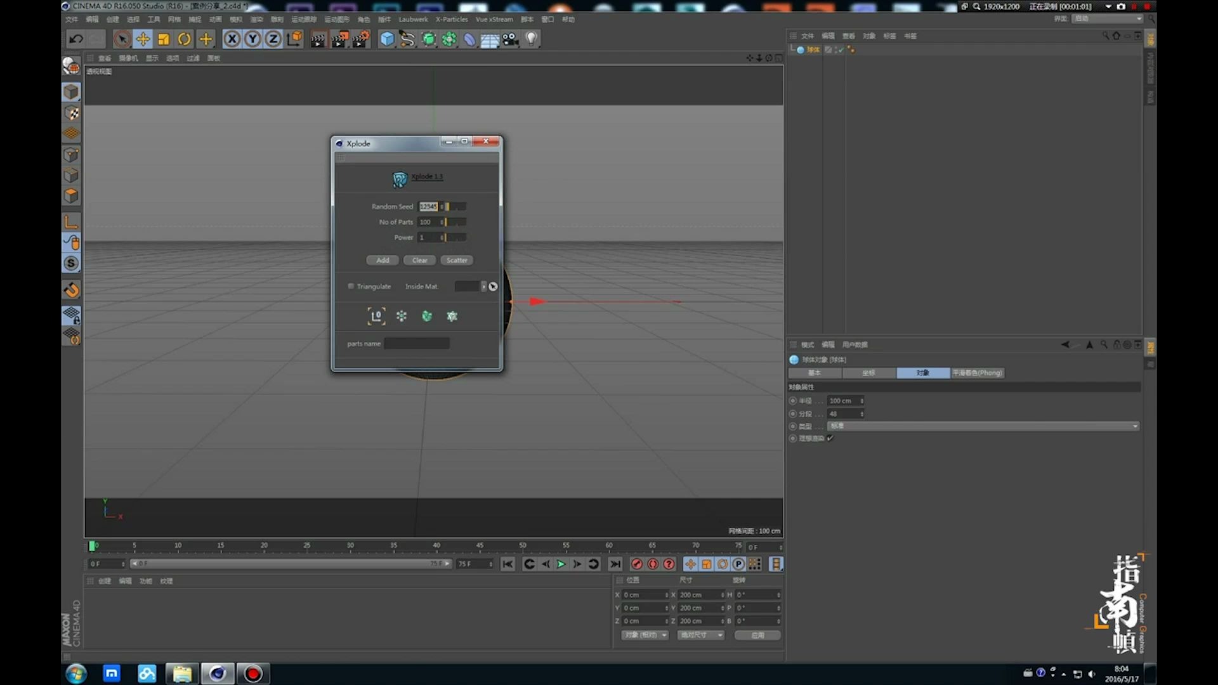Click the Add button in Xplode
Viewport: 1218px width, 685px height.
383,260
